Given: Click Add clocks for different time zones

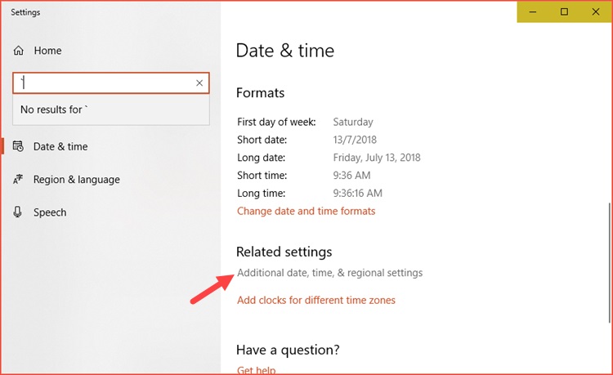Looking at the screenshot, I should coord(315,300).
